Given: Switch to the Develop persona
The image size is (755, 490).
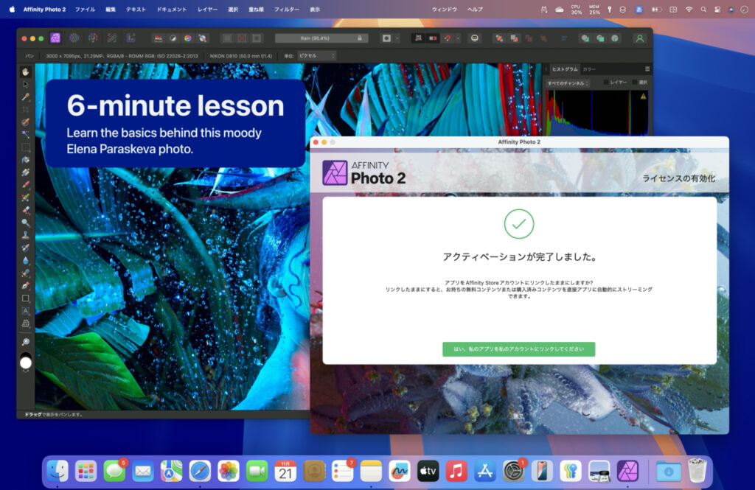Looking at the screenshot, I should (94, 38).
